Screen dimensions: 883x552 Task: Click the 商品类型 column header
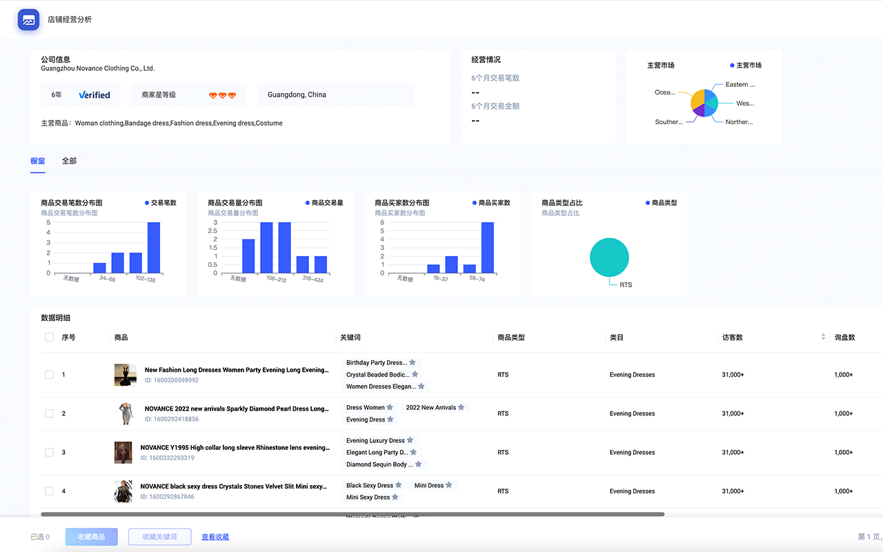click(x=511, y=337)
